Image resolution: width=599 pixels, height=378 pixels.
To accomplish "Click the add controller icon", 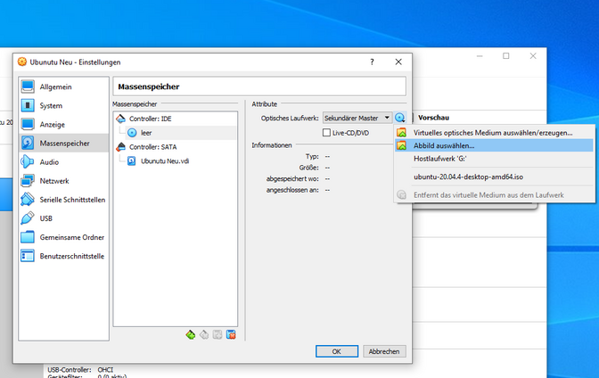I will coord(190,334).
